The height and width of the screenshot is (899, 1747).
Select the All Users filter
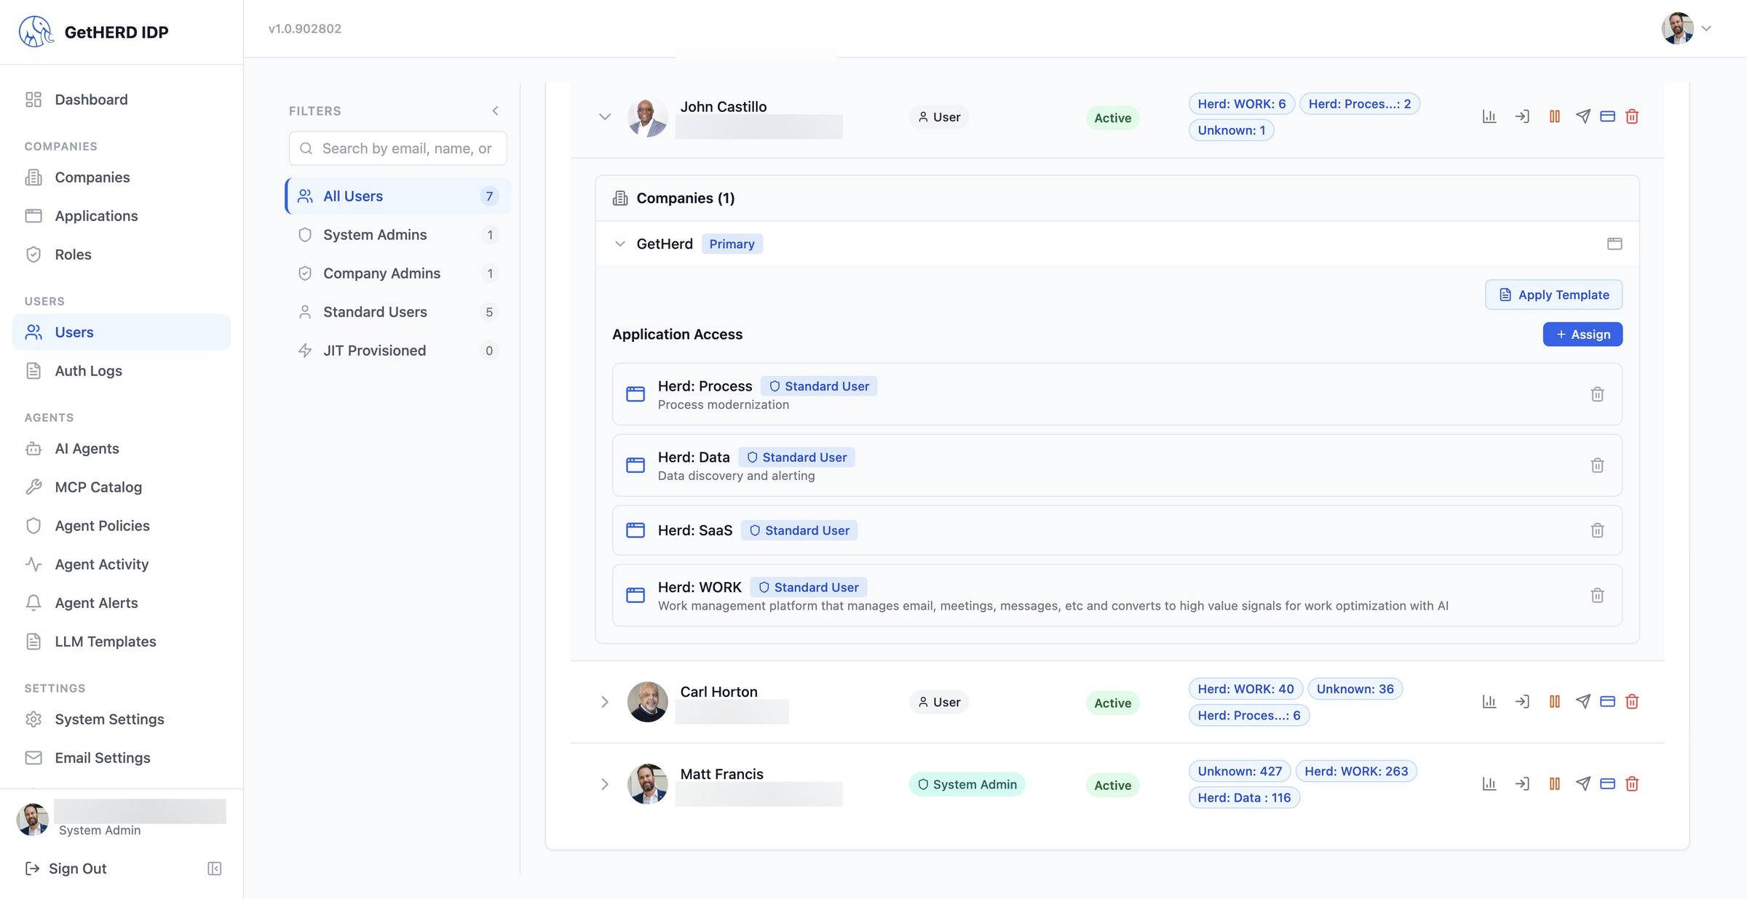(397, 196)
